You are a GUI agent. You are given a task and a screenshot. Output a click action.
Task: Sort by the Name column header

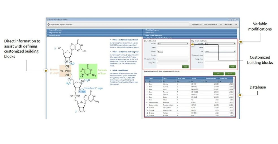[x=170, y=78]
